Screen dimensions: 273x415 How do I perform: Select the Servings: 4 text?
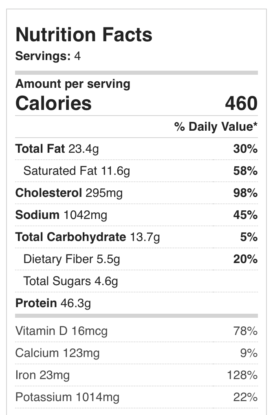click(x=48, y=56)
